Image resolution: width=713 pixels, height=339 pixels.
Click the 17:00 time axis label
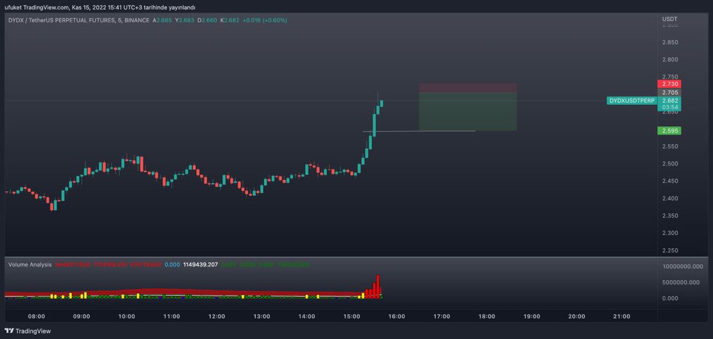pyautogui.click(x=441, y=316)
